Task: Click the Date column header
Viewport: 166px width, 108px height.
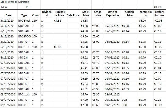Action: [x=9, y=14]
